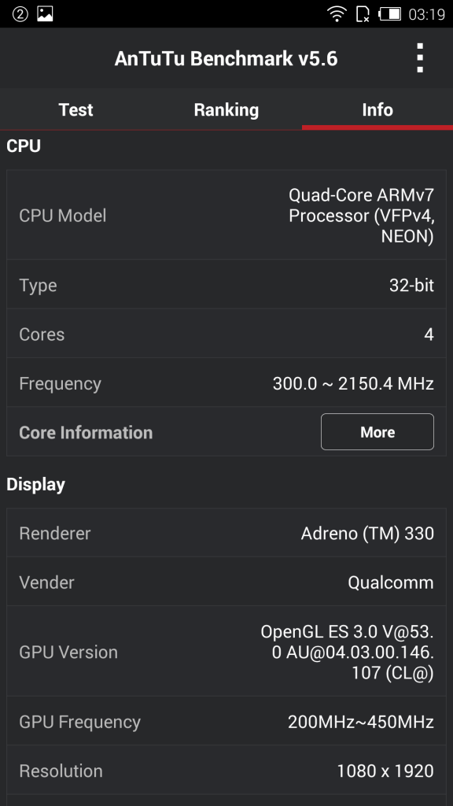Viewport: 453px width, 806px height.
Task: Open More core information
Action: point(377,432)
